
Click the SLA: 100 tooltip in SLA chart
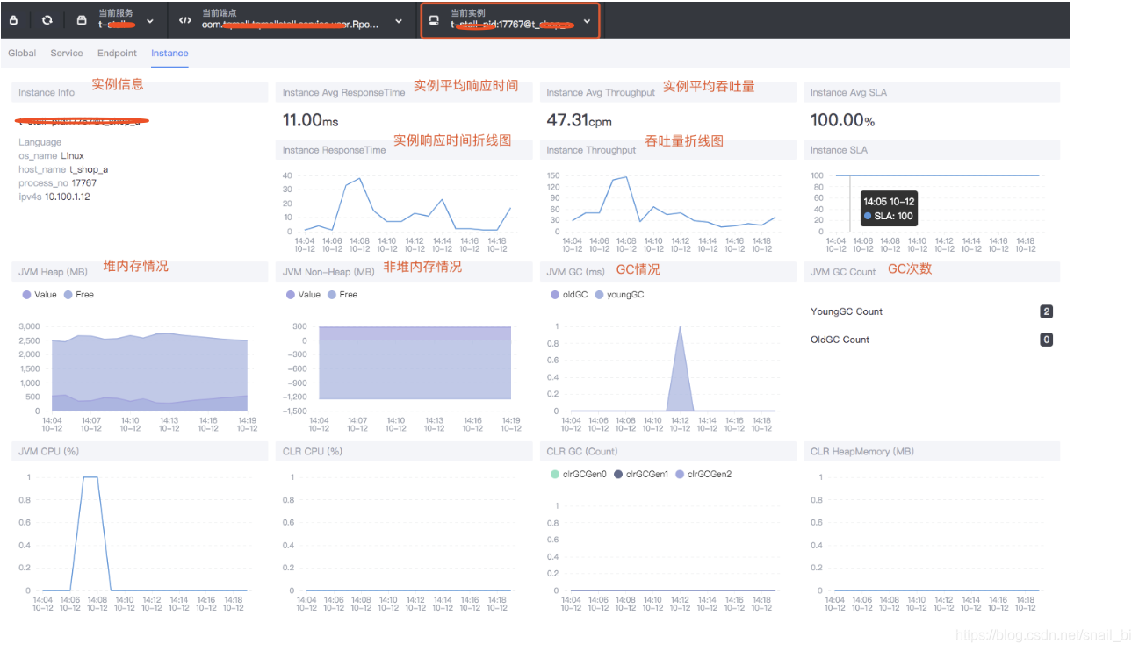click(x=888, y=209)
